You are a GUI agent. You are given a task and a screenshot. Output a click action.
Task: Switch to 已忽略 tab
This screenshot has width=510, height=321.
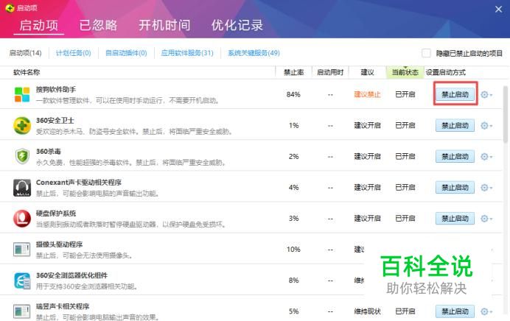(x=98, y=25)
